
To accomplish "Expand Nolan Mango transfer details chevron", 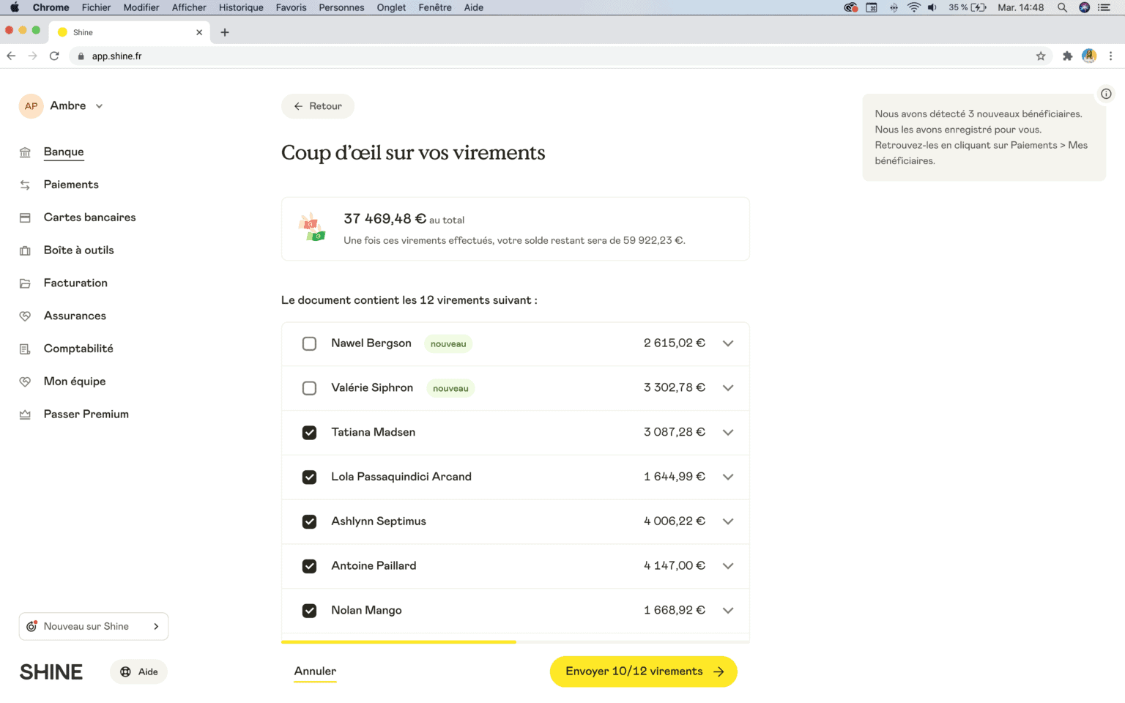I will (727, 611).
